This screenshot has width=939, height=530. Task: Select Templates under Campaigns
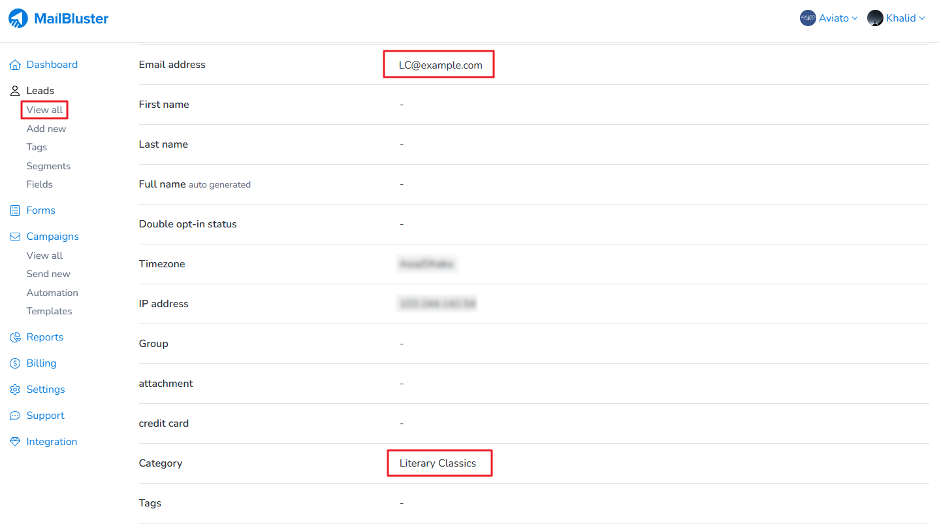[x=49, y=311]
